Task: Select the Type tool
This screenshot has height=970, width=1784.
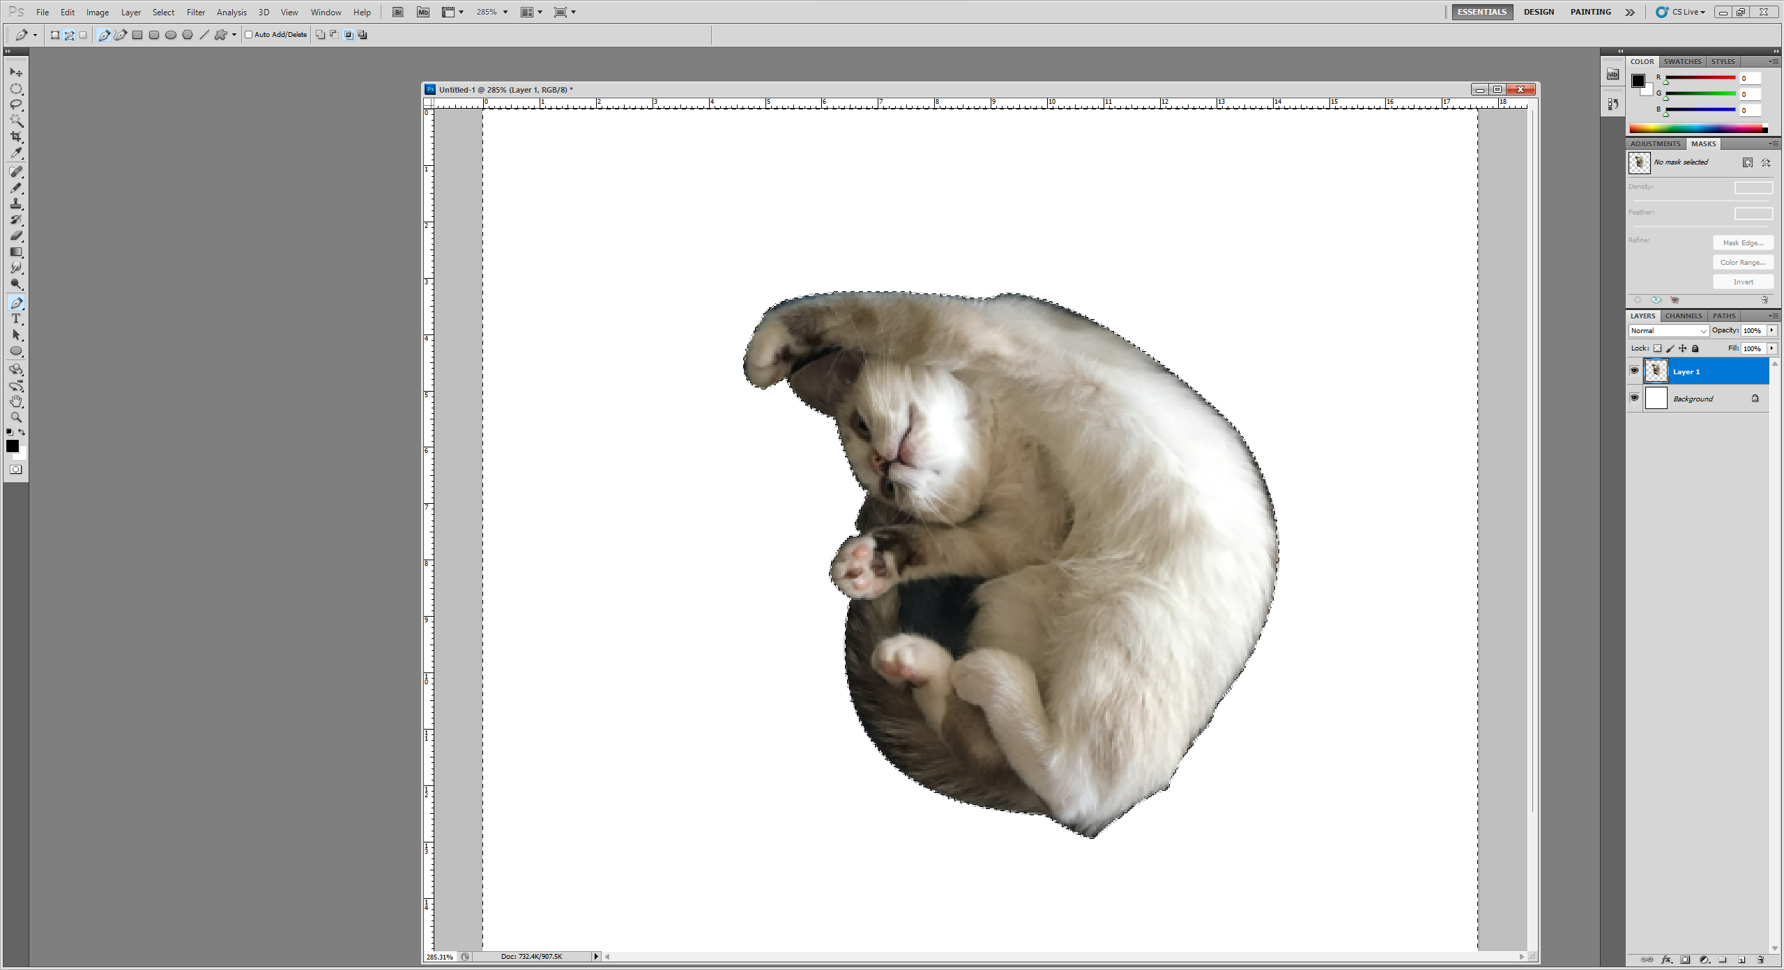Action: tap(16, 319)
